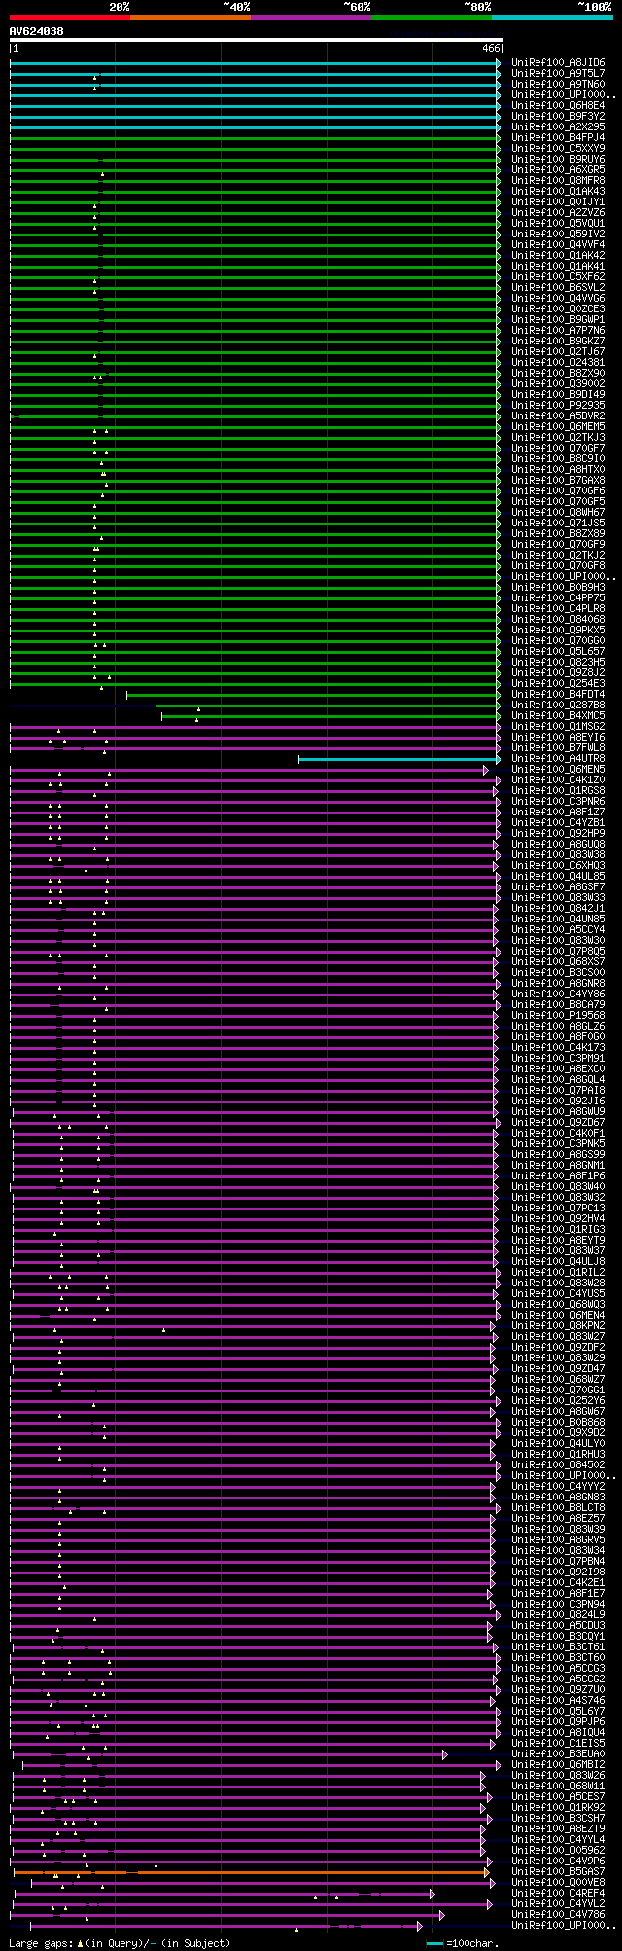
Task: Click label UniRef100_C4REF4
Action: click(558, 1893)
